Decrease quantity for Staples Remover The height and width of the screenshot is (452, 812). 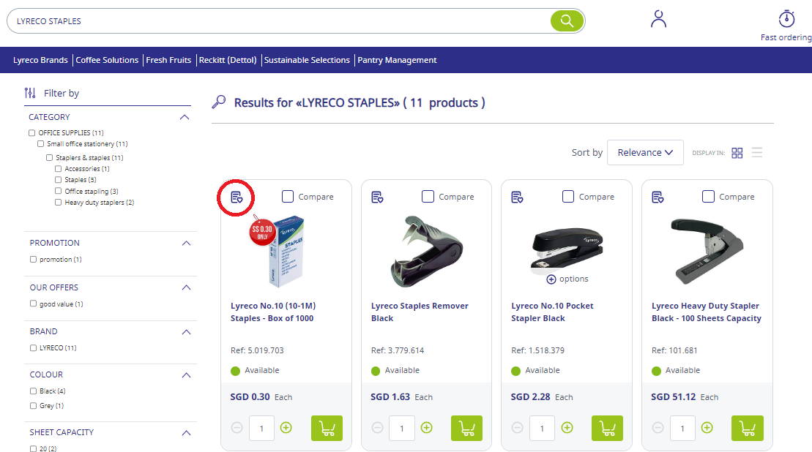coord(378,428)
